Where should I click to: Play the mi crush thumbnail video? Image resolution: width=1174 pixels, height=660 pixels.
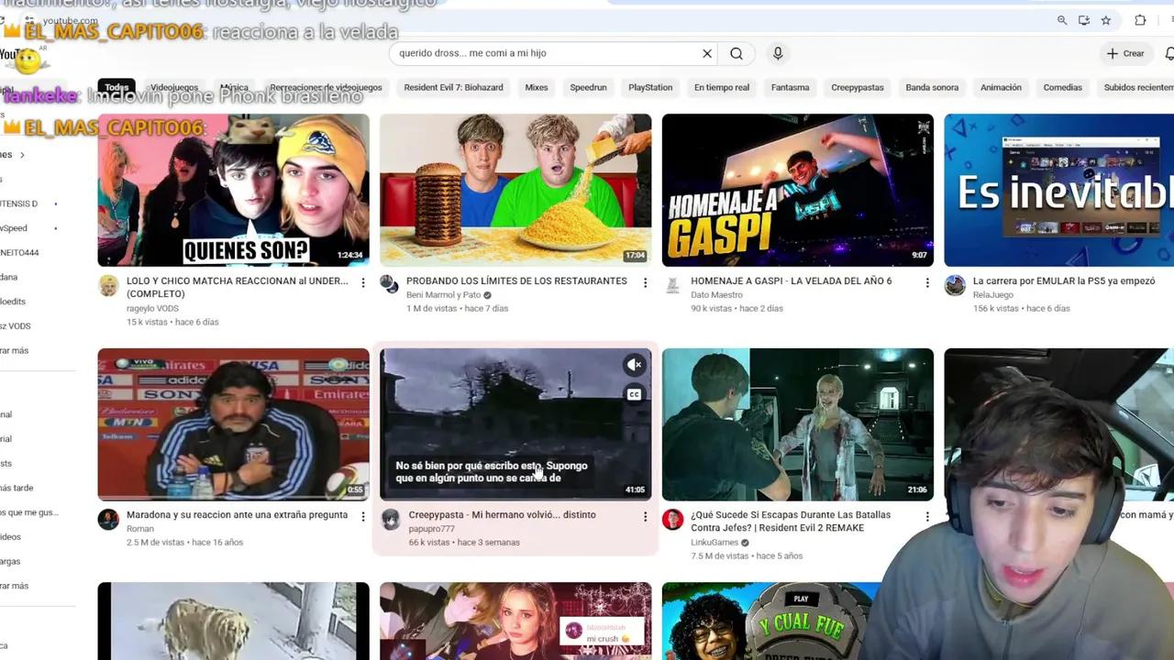(x=515, y=621)
